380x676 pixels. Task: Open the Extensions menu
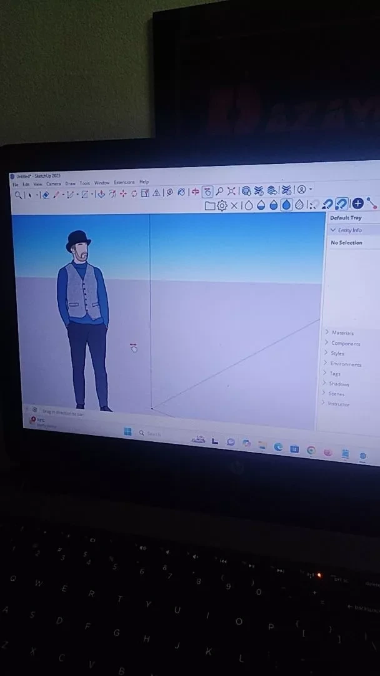pos(124,182)
